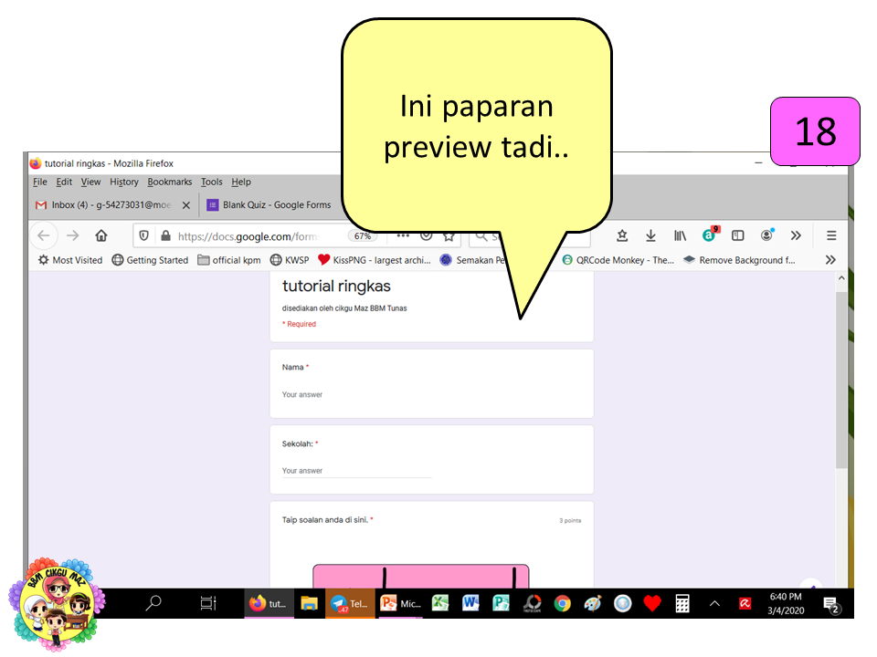
Task: Open the Firefox home page icon
Action: [101, 235]
